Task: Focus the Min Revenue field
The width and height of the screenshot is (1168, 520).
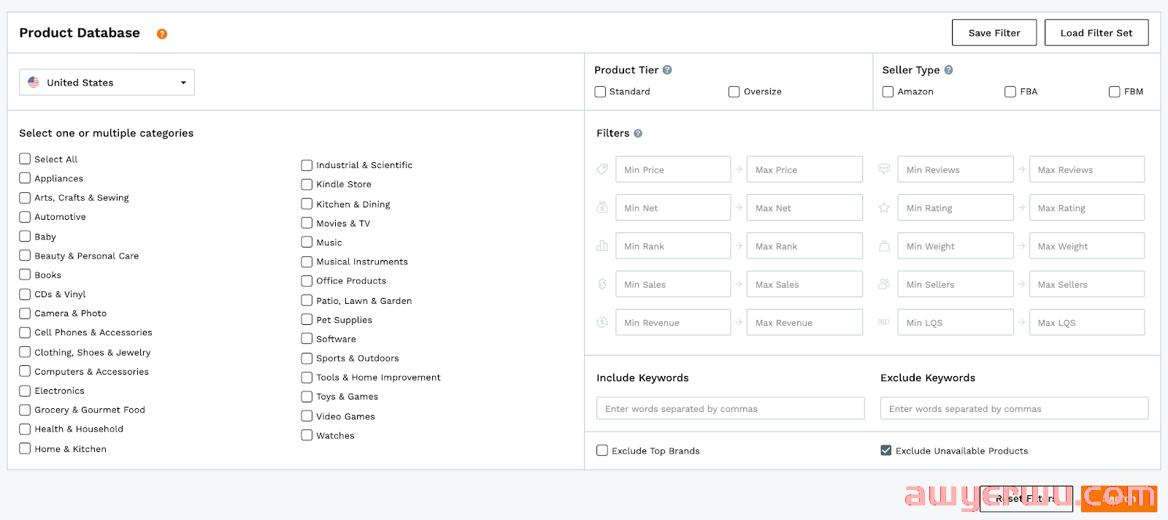Action: tap(673, 322)
